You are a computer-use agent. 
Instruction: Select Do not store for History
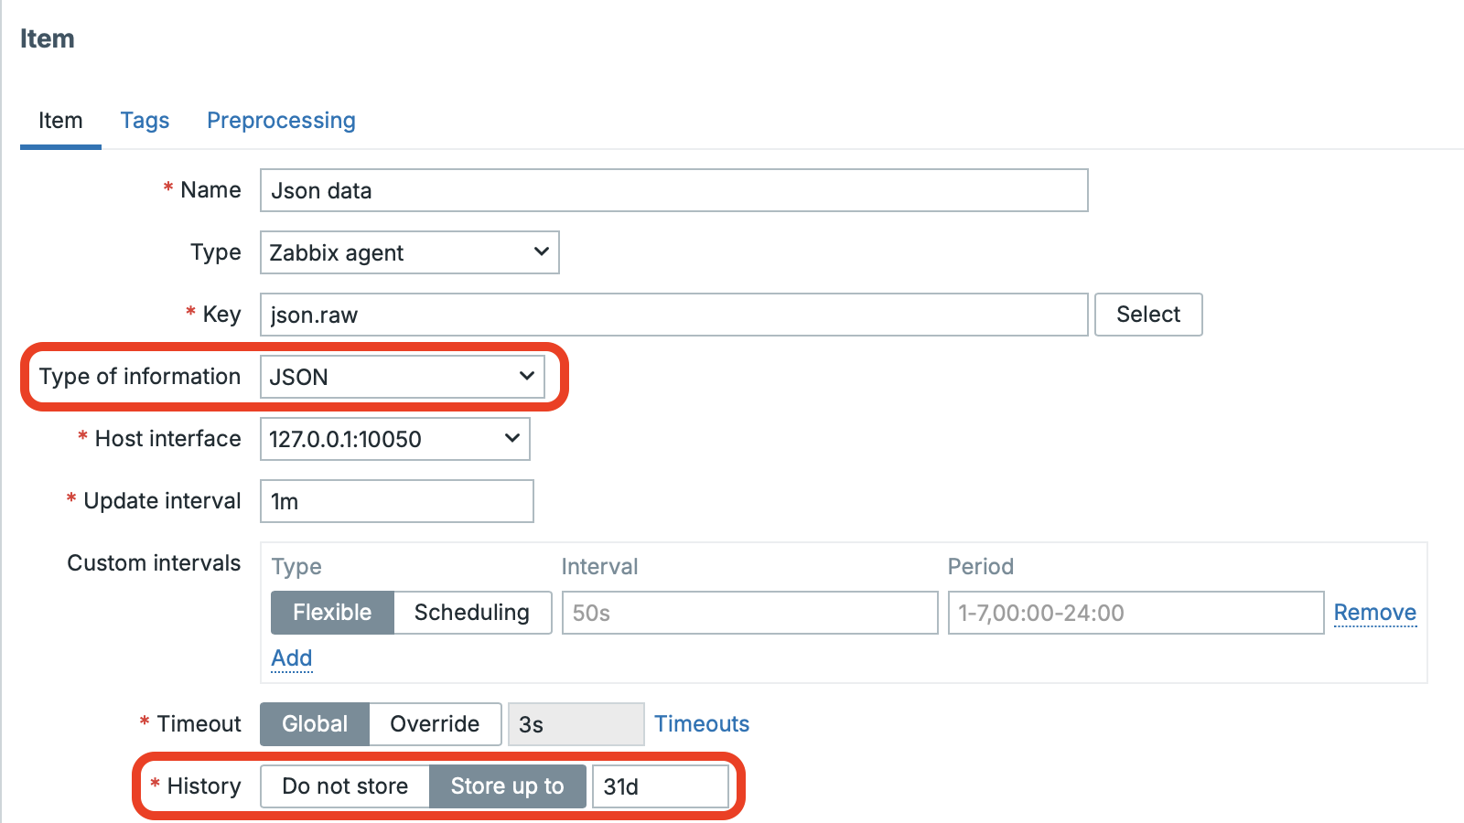(345, 786)
